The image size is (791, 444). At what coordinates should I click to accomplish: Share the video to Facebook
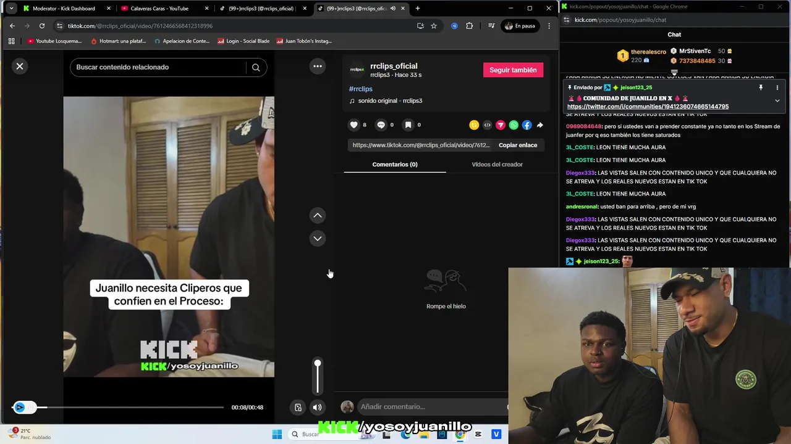tap(527, 125)
